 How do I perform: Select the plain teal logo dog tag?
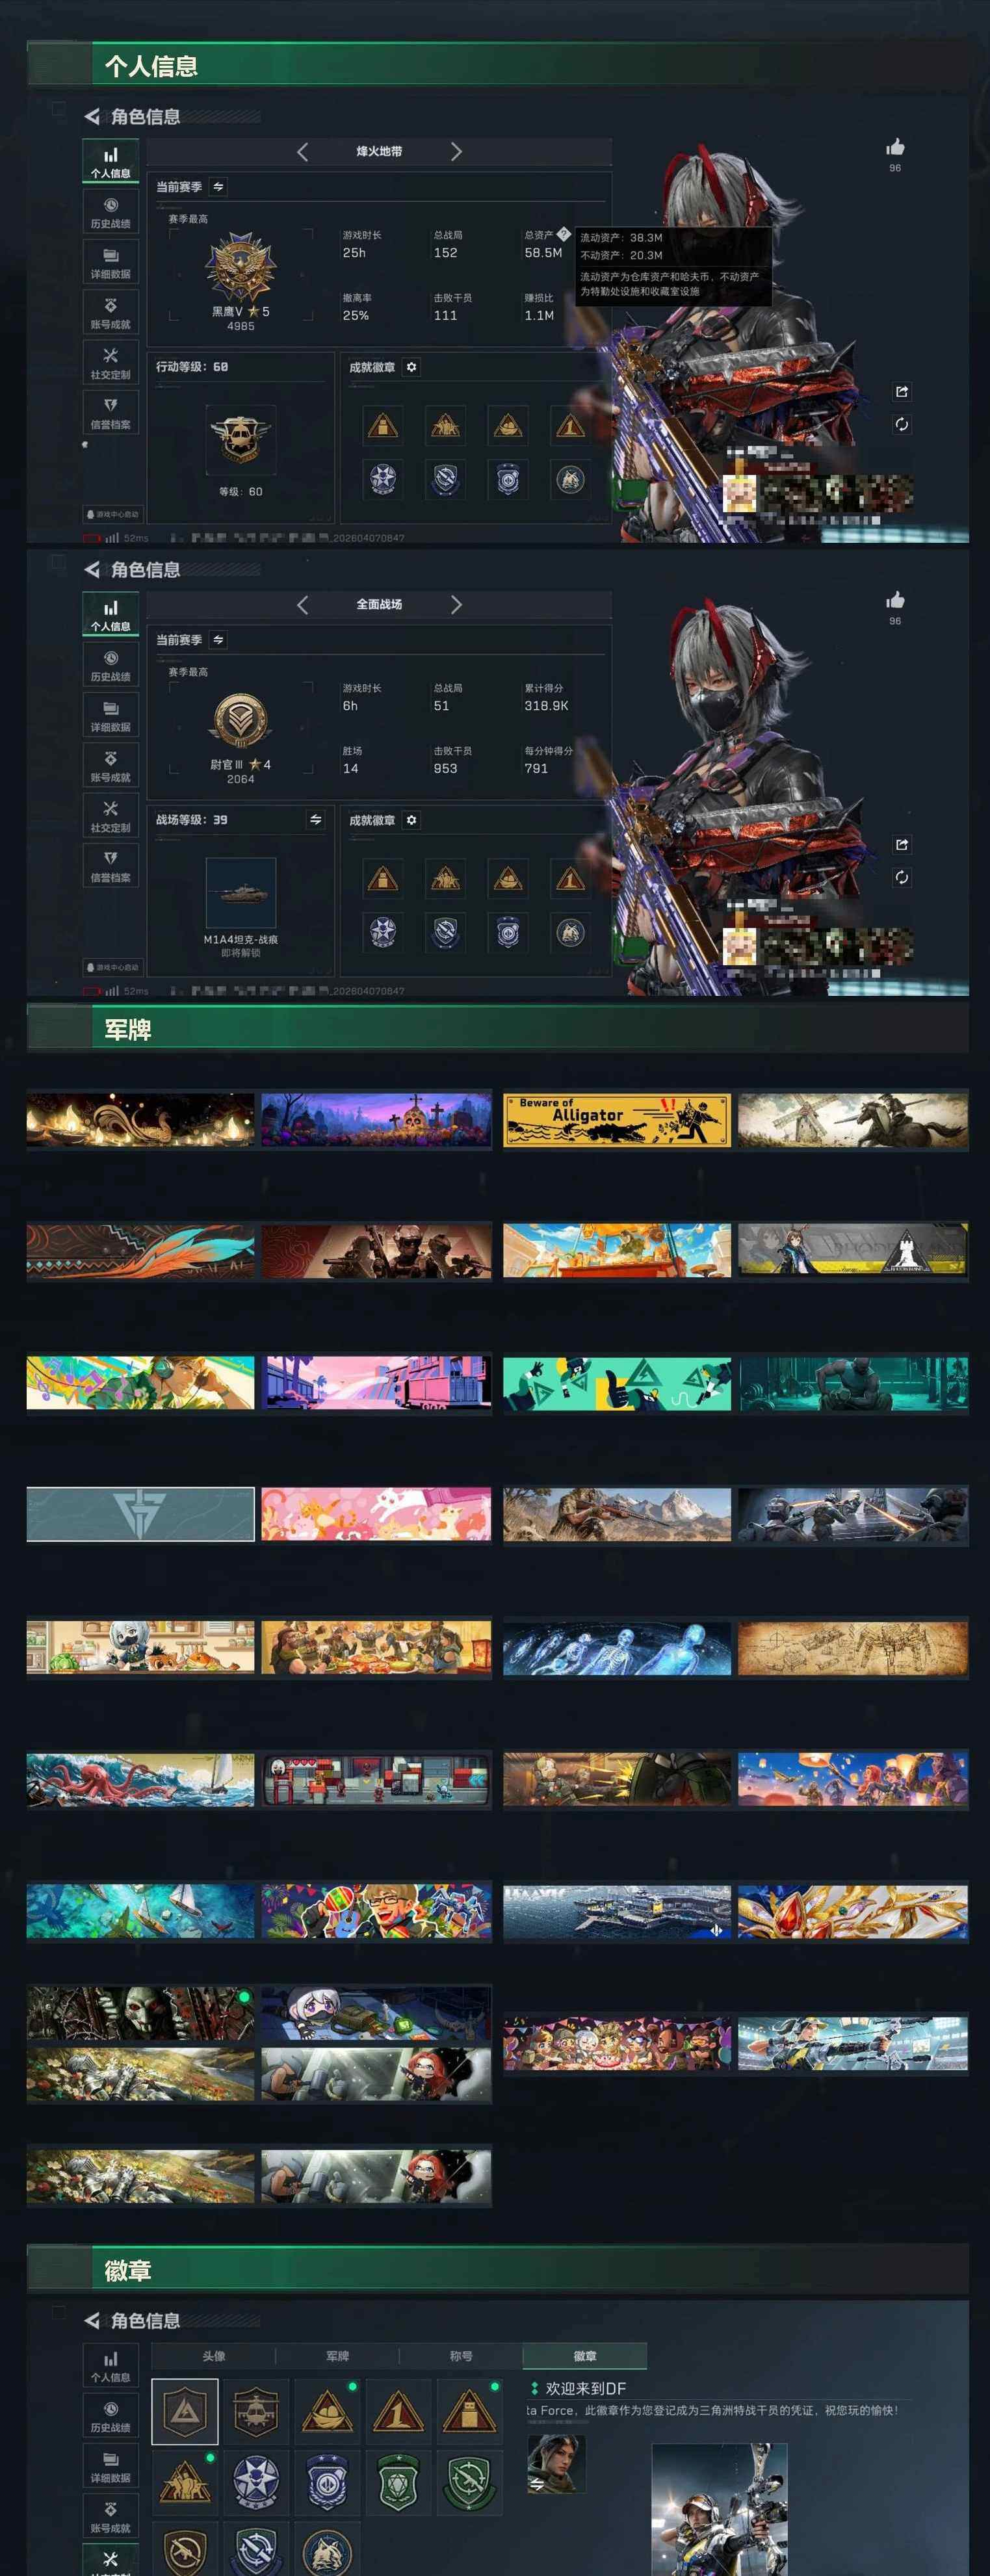tap(141, 1515)
